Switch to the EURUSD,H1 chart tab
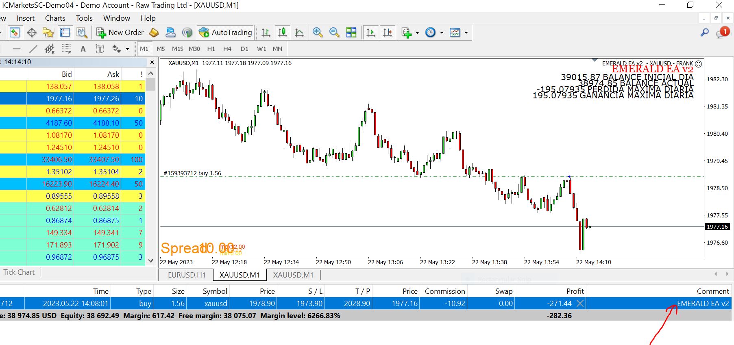This screenshot has height=345, width=734. pos(187,275)
